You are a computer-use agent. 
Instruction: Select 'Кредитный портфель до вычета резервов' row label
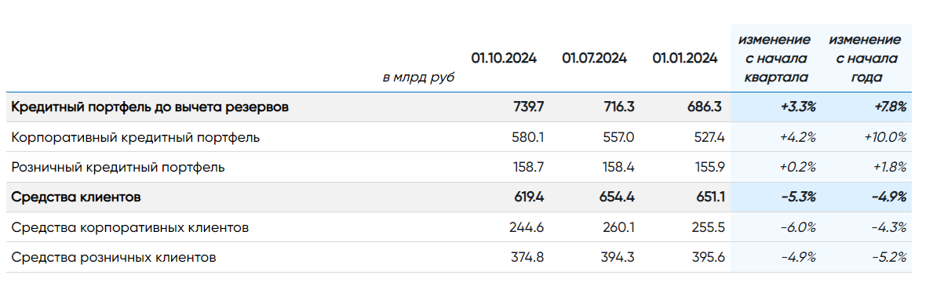click(x=151, y=107)
